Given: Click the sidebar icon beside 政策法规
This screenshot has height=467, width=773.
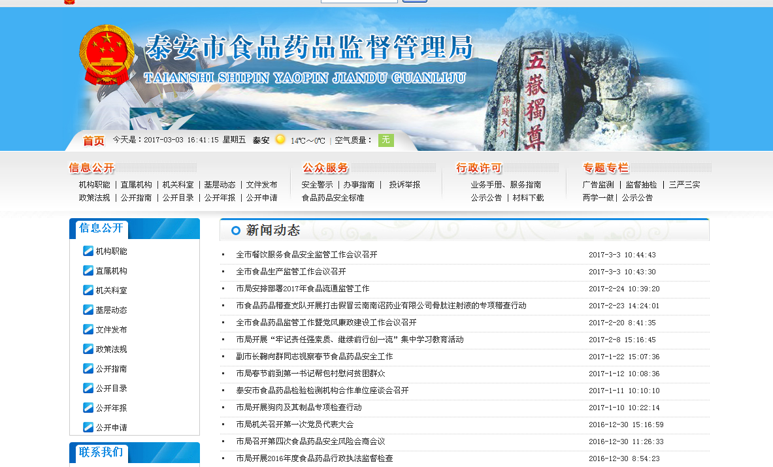Looking at the screenshot, I should tap(88, 349).
